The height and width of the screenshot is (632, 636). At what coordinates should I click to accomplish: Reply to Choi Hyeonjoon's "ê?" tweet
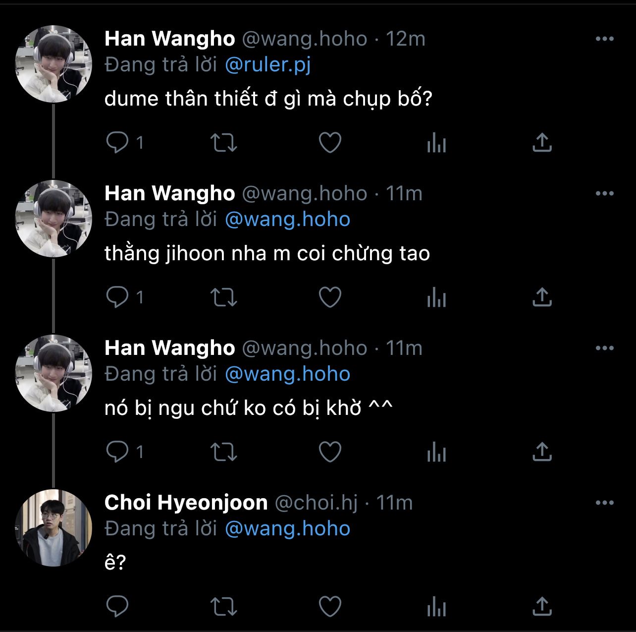pyautogui.click(x=117, y=607)
